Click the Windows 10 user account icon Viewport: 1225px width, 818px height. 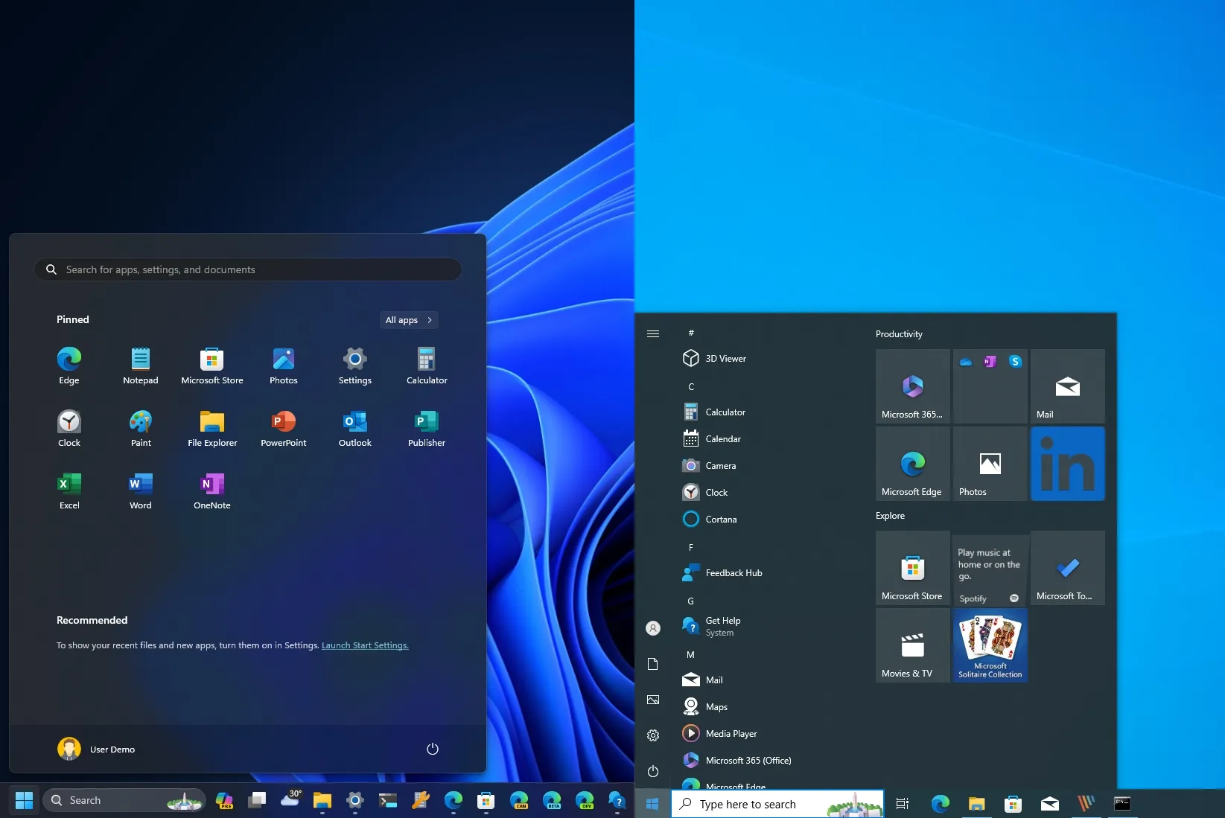653,628
